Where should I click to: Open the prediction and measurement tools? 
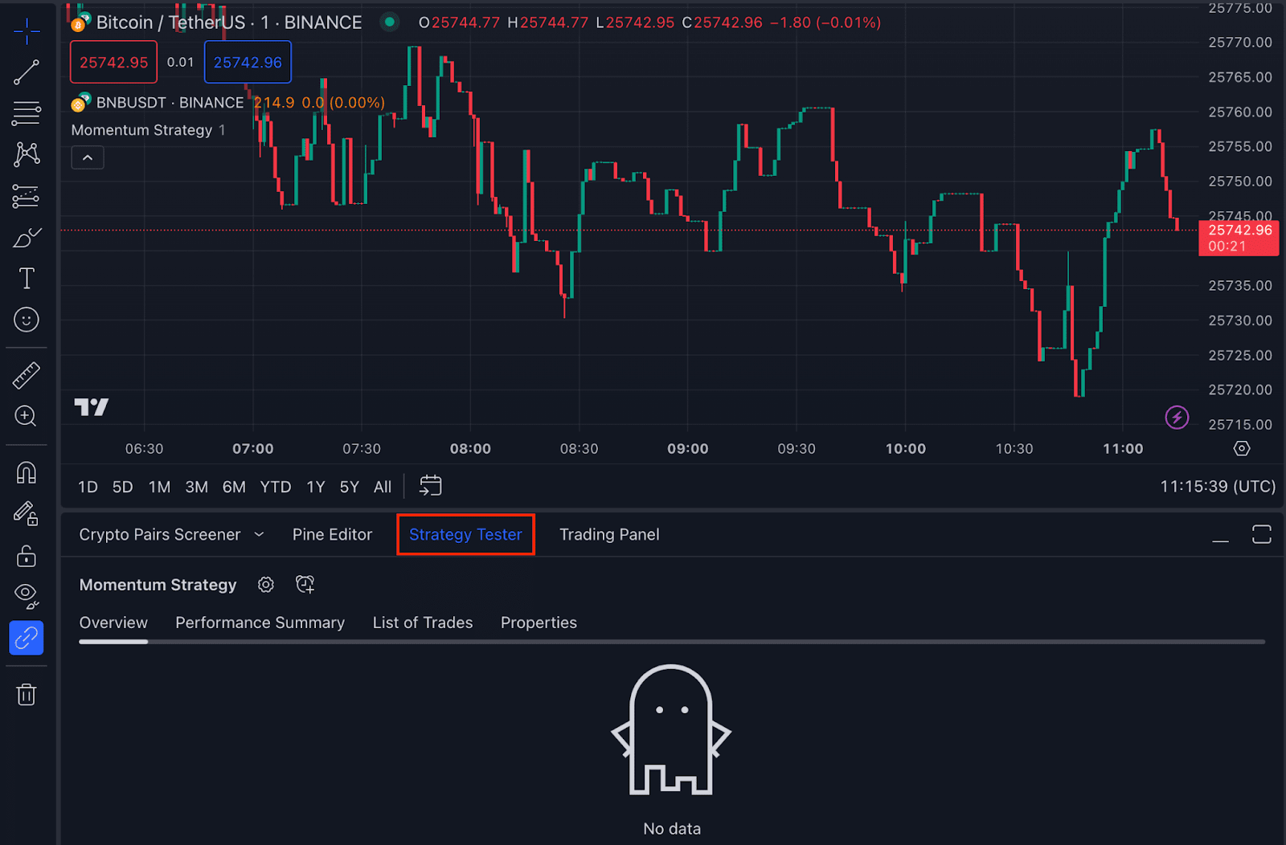[x=27, y=196]
